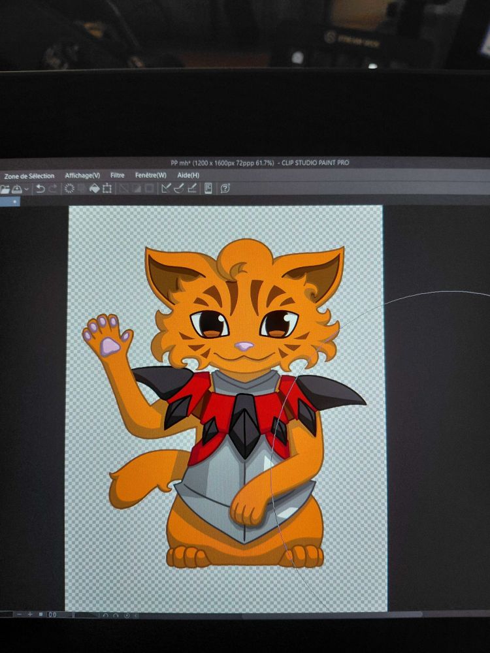This screenshot has height=653, width=490.
Task: Click the invert selection icon
Action: 137,189
